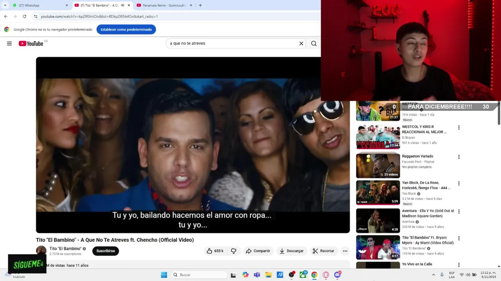
Task: Open the ESP LAA language indicator
Action: [452, 275]
